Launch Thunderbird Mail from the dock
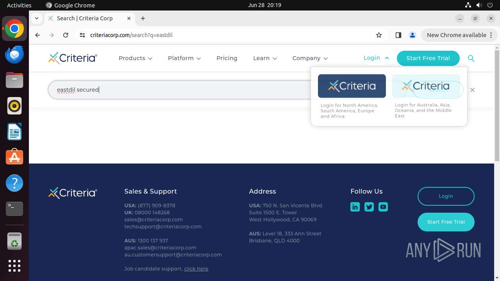500x281 pixels. click(14, 55)
